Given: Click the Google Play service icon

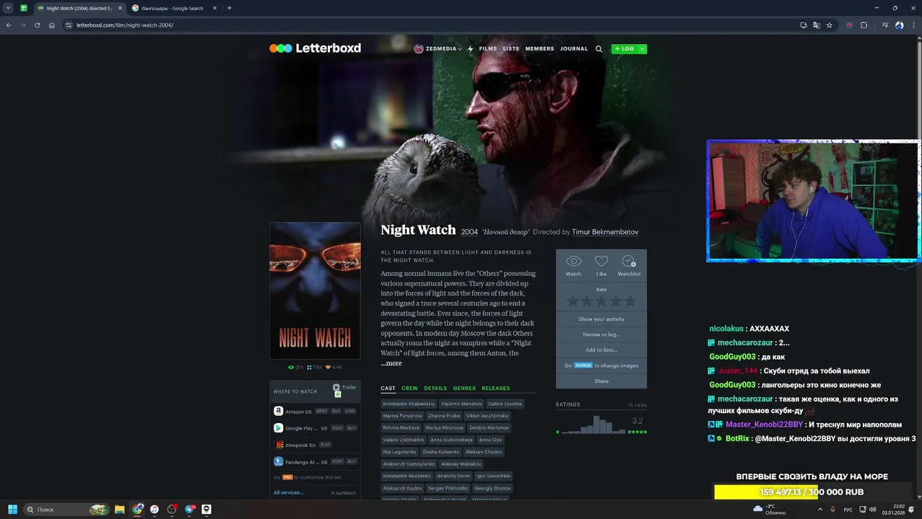Looking at the screenshot, I should [x=278, y=428].
